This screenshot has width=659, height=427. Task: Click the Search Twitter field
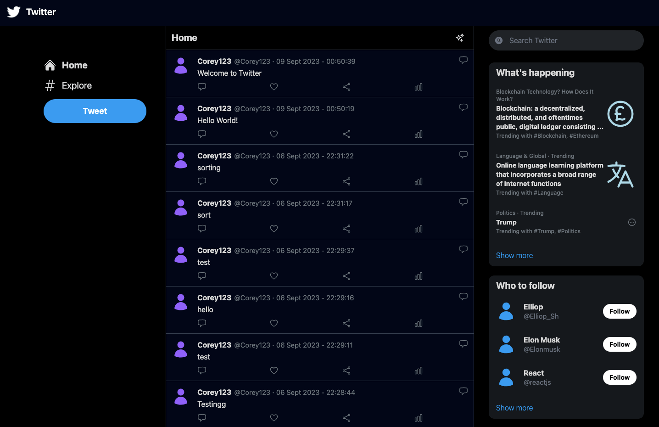[566, 40]
